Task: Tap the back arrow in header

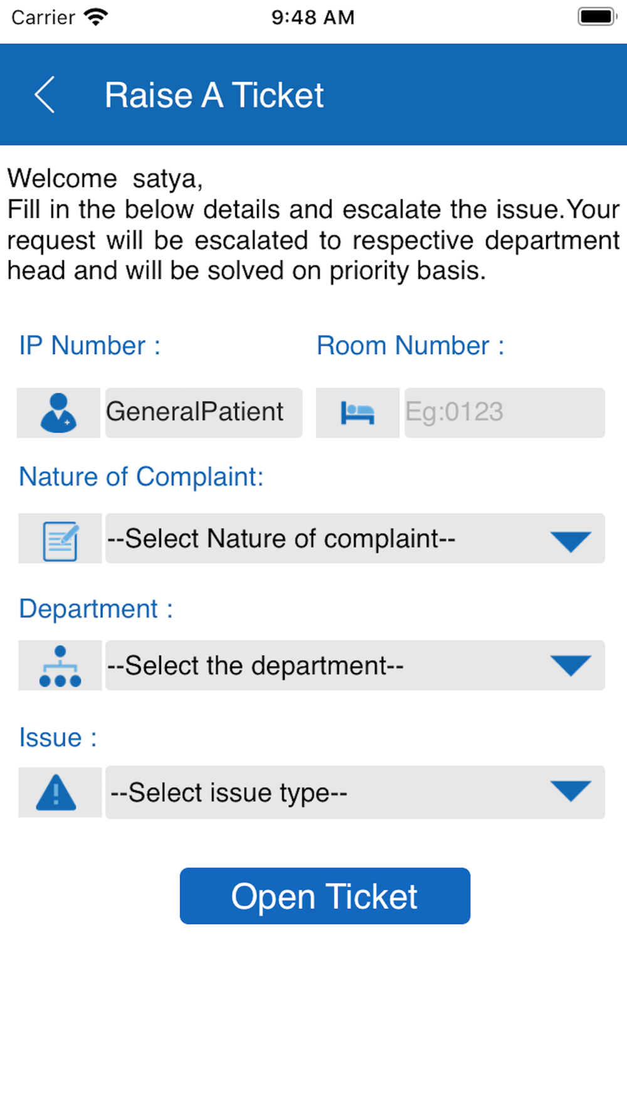Action: tap(45, 95)
